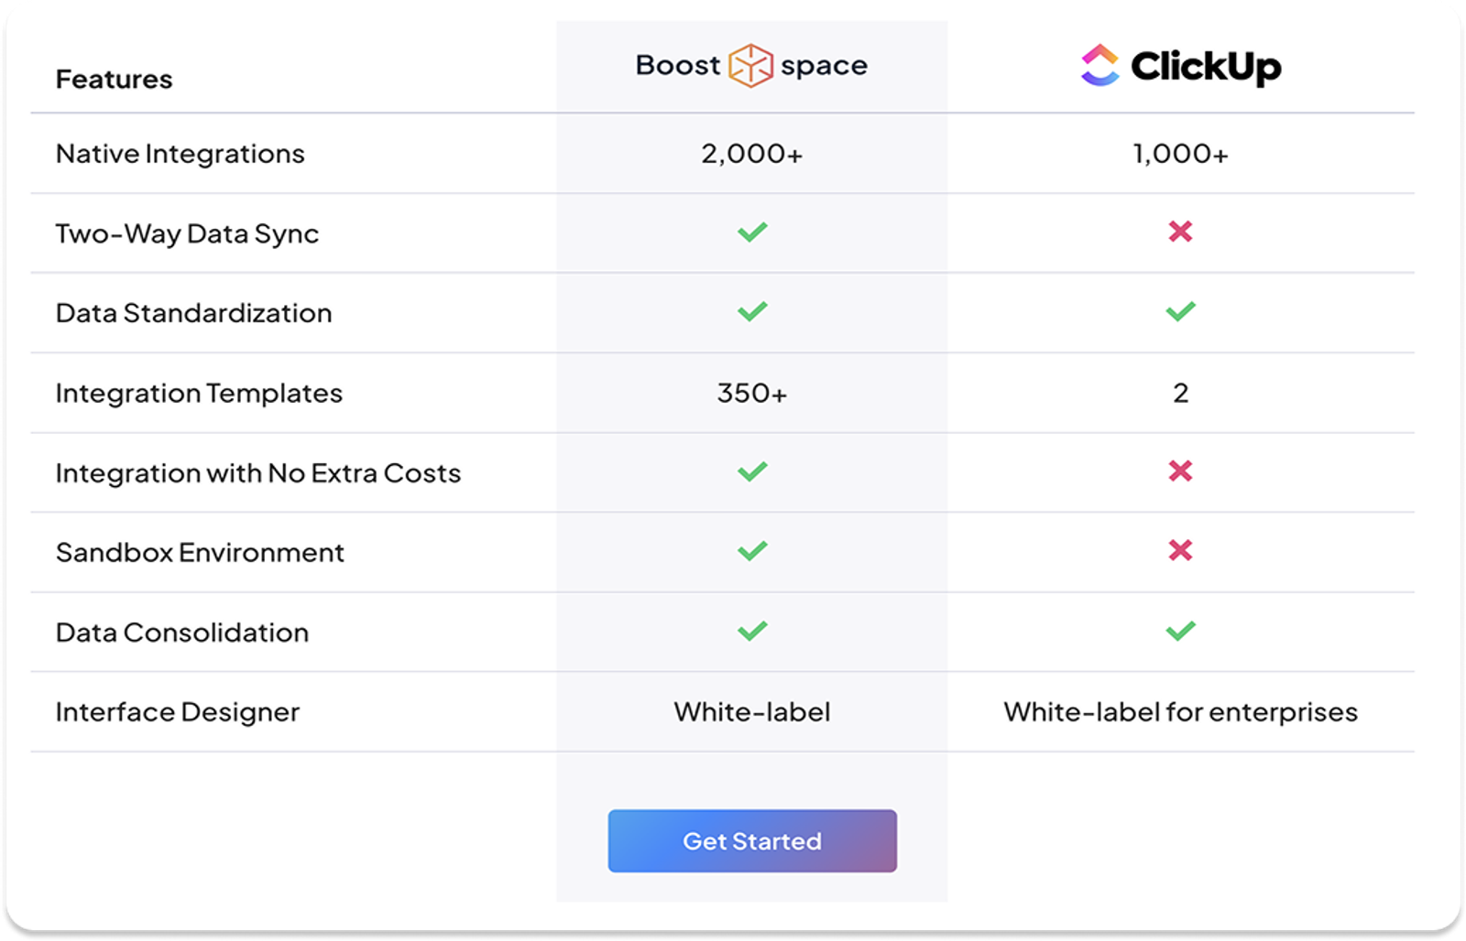1466x941 pixels.
Task: Click the Interface Designer row label
Action: [179, 710]
